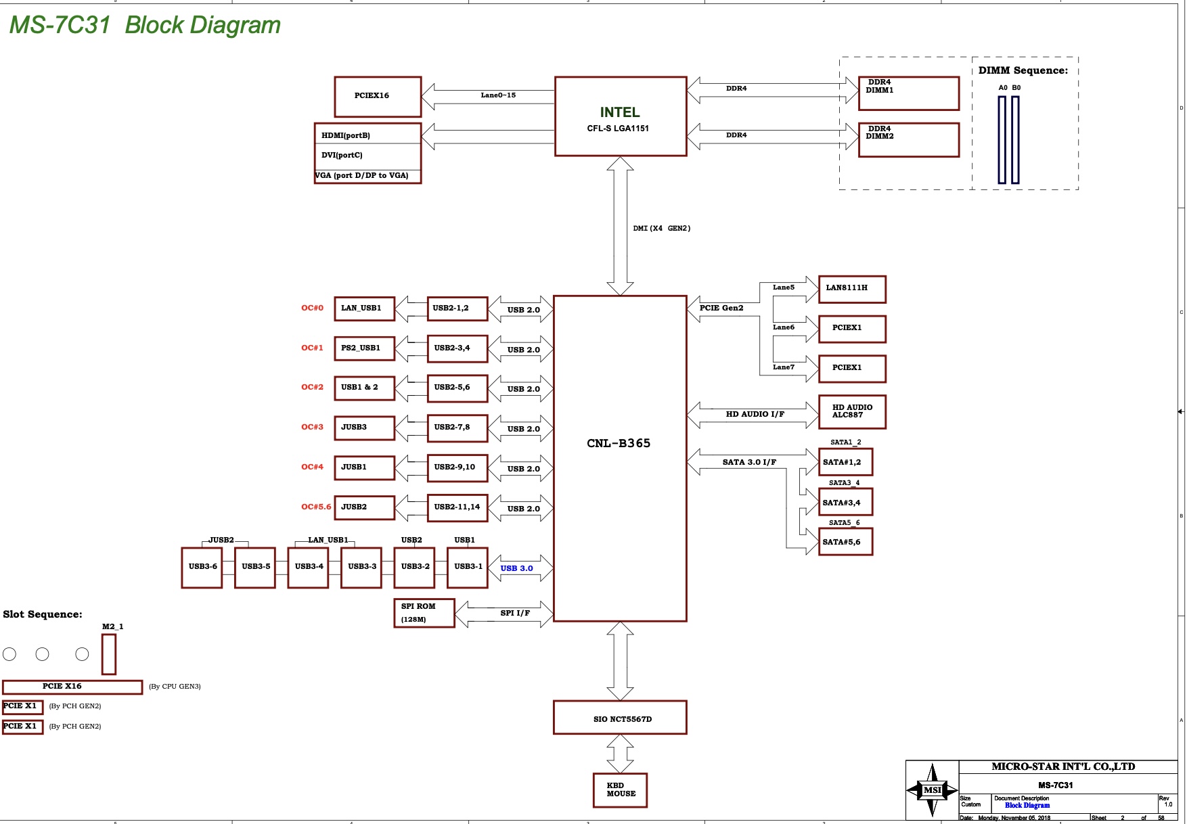
Task: Click the blue USB 3.0 label
Action: pos(516,568)
